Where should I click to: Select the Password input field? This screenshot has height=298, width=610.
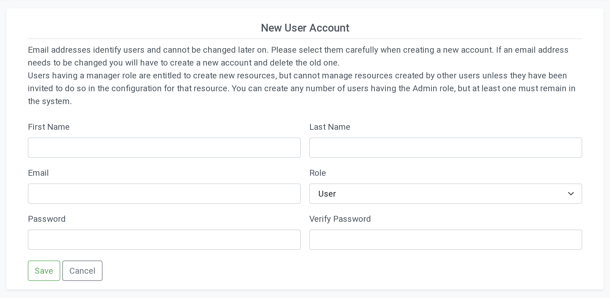[x=164, y=240]
